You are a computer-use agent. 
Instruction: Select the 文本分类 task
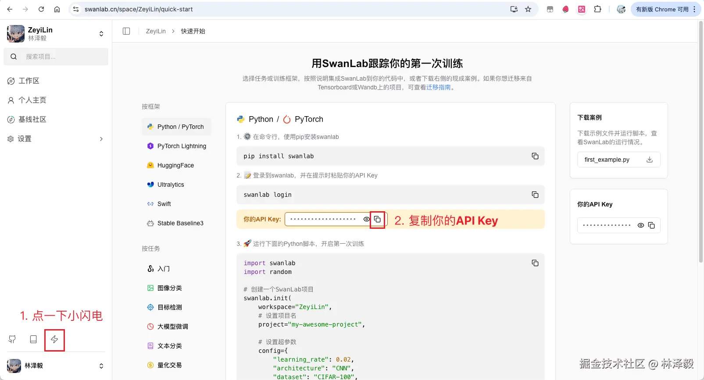tap(176, 346)
